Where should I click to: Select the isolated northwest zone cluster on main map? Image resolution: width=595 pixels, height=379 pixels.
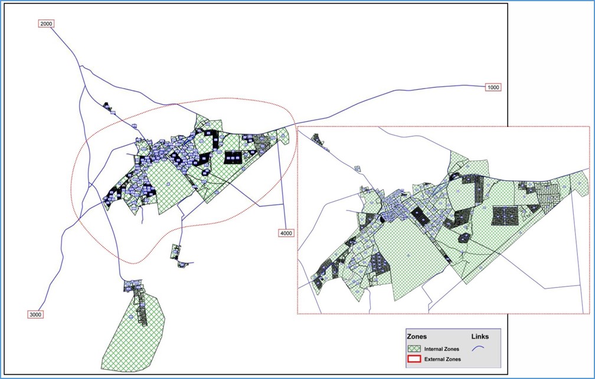[107, 106]
